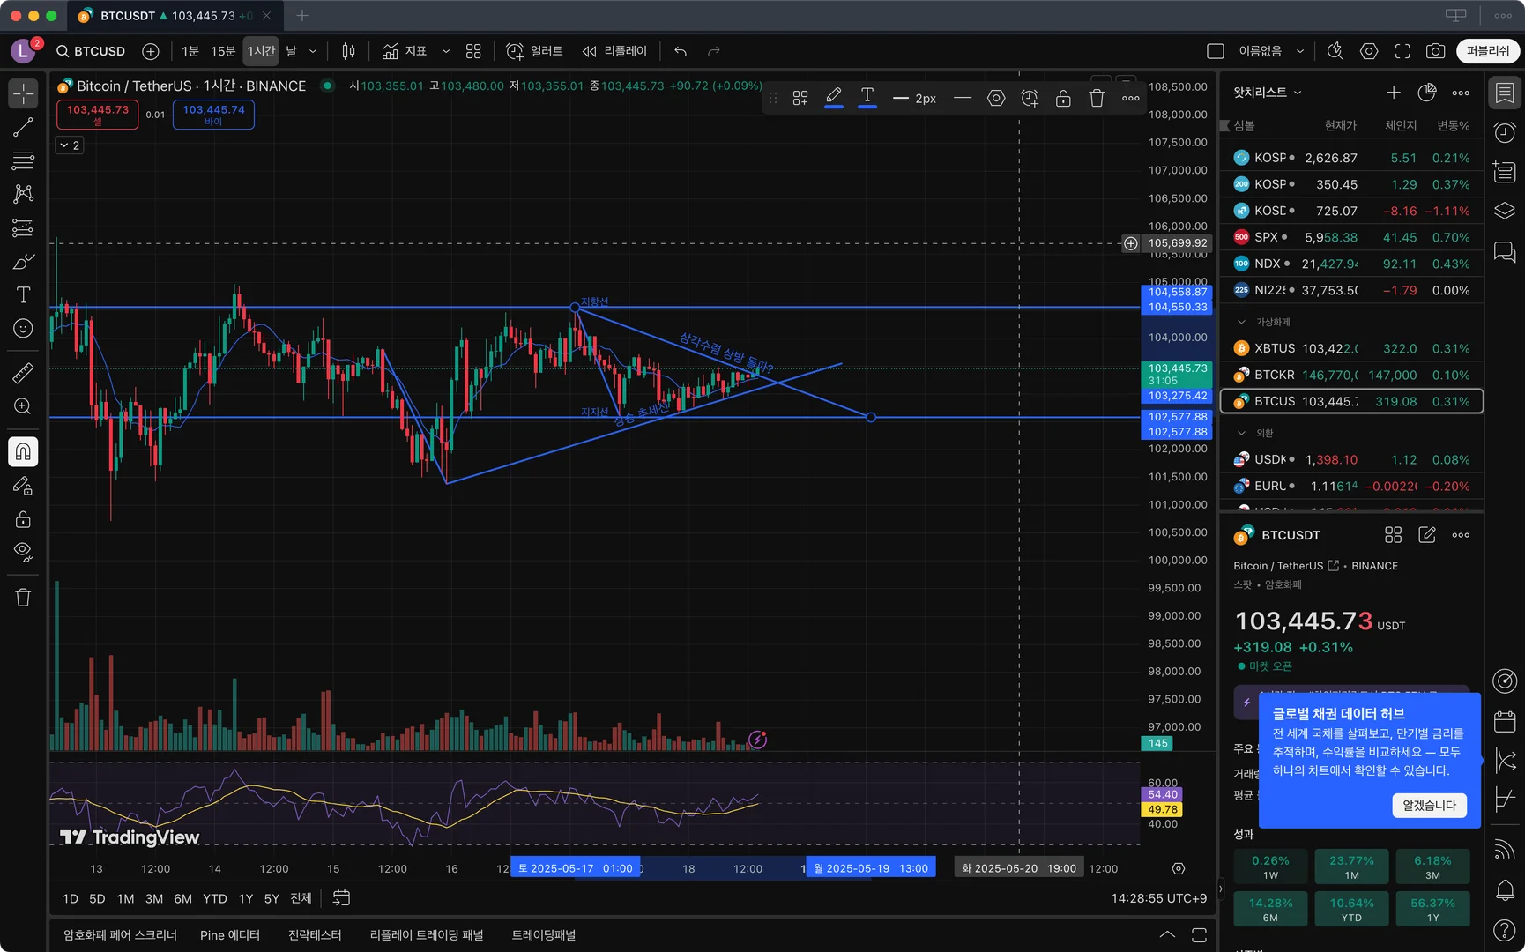The image size is (1525, 952).
Task: Click the trash icon in drawing toolbar
Action: coord(1097,98)
